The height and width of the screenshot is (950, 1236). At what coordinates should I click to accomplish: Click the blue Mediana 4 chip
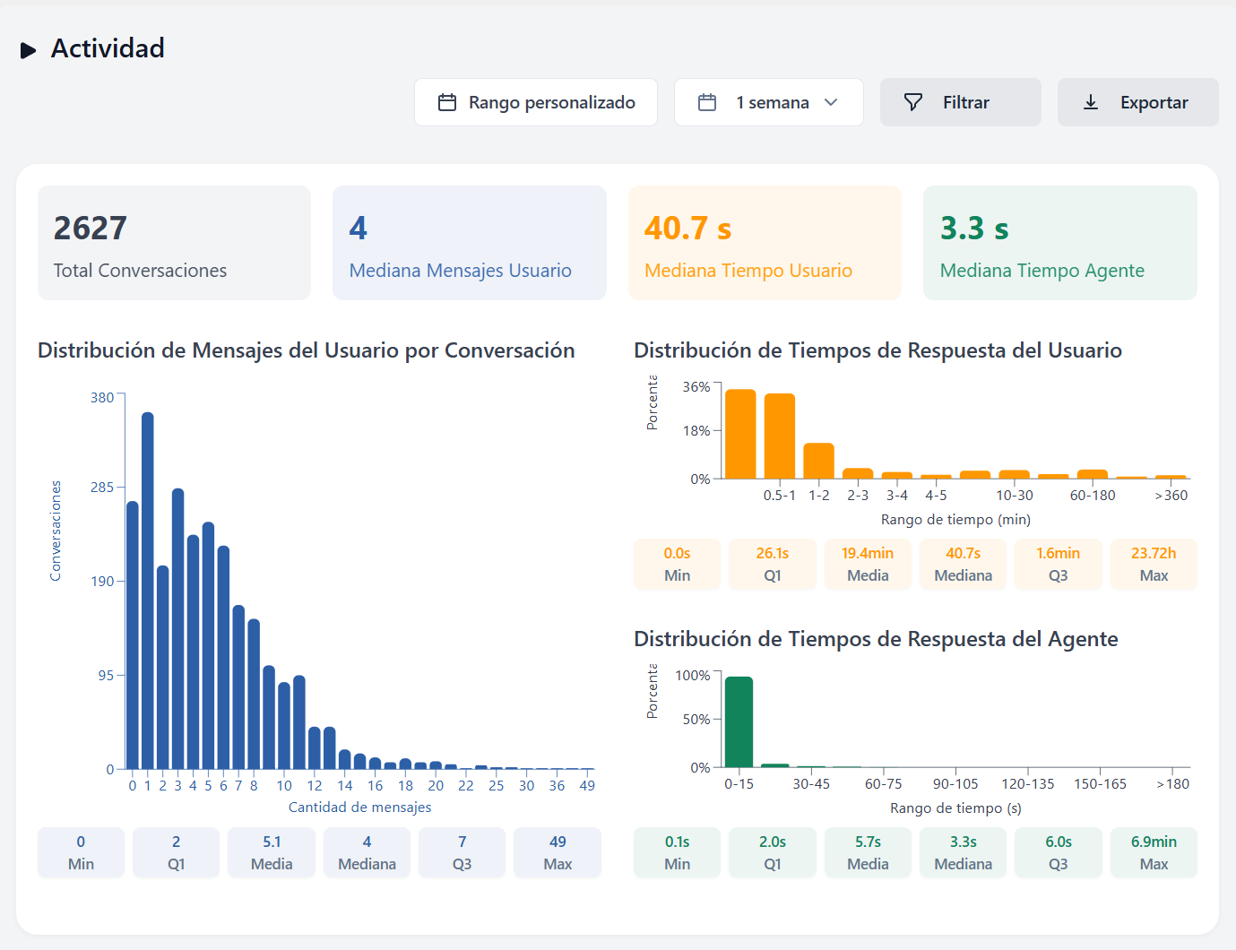click(367, 852)
